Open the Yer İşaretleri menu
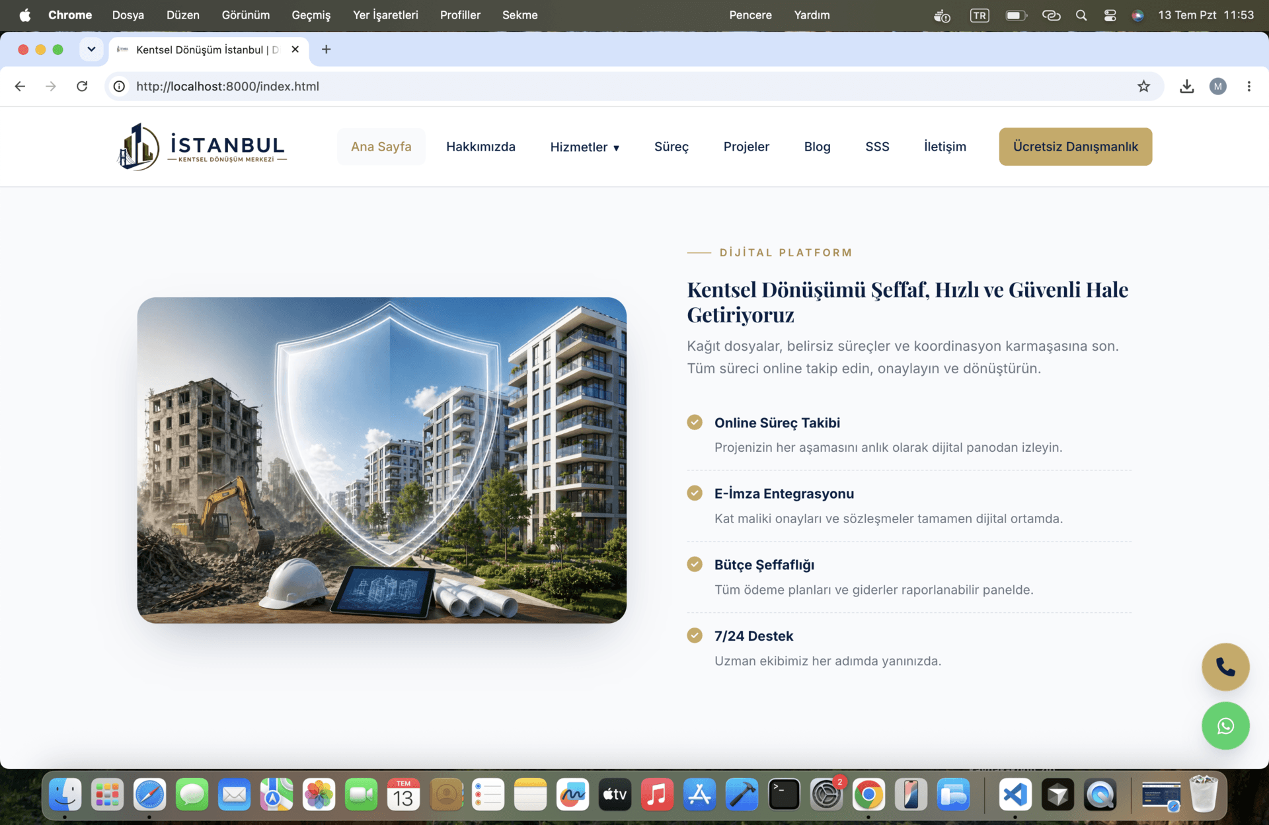1269x825 pixels. [385, 15]
